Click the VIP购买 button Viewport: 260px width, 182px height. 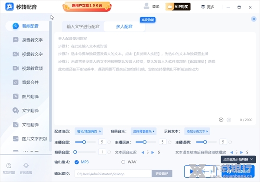(x=178, y=6)
